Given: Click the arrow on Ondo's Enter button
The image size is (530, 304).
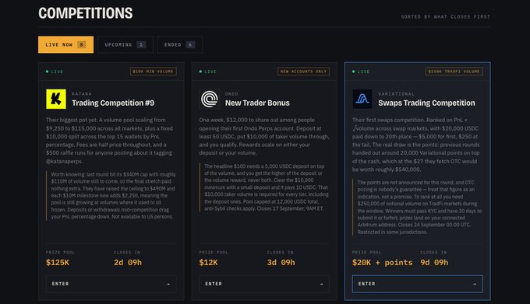Looking at the screenshot, I should (x=321, y=284).
